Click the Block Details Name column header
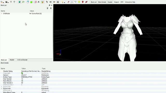Image resolution: width=166 pixels, height=93 pixels. click(x=3, y=68)
